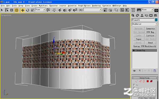Click the Plane01 object color swatch
This screenshot has width=159, height=99.
[156, 20]
